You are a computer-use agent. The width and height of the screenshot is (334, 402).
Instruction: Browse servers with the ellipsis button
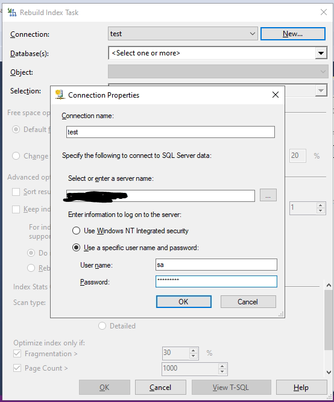point(268,195)
